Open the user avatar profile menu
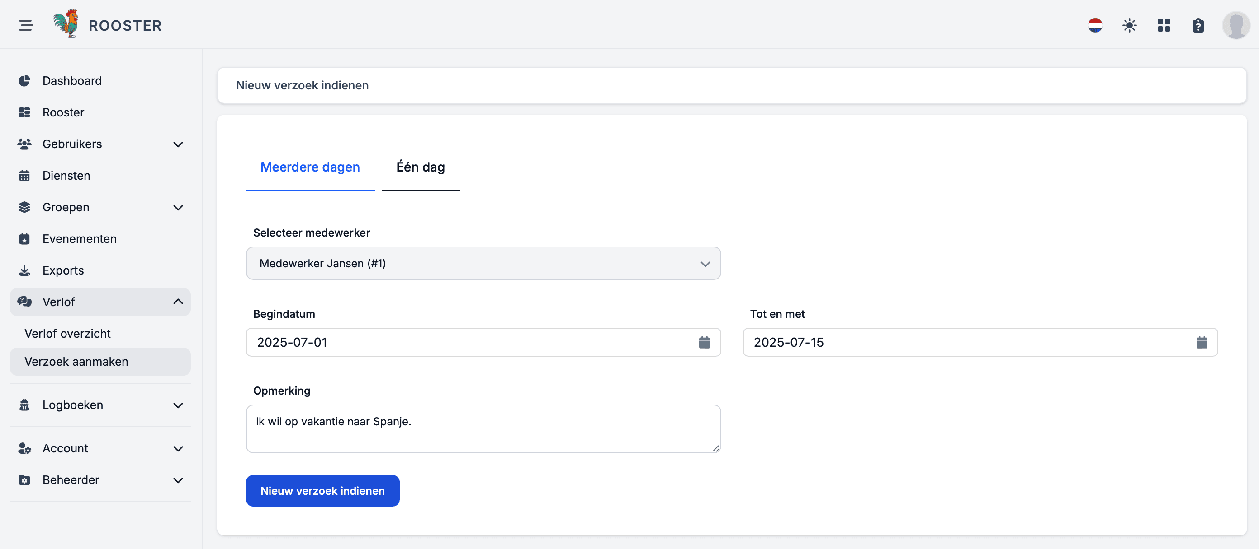1259x549 pixels. coord(1235,25)
